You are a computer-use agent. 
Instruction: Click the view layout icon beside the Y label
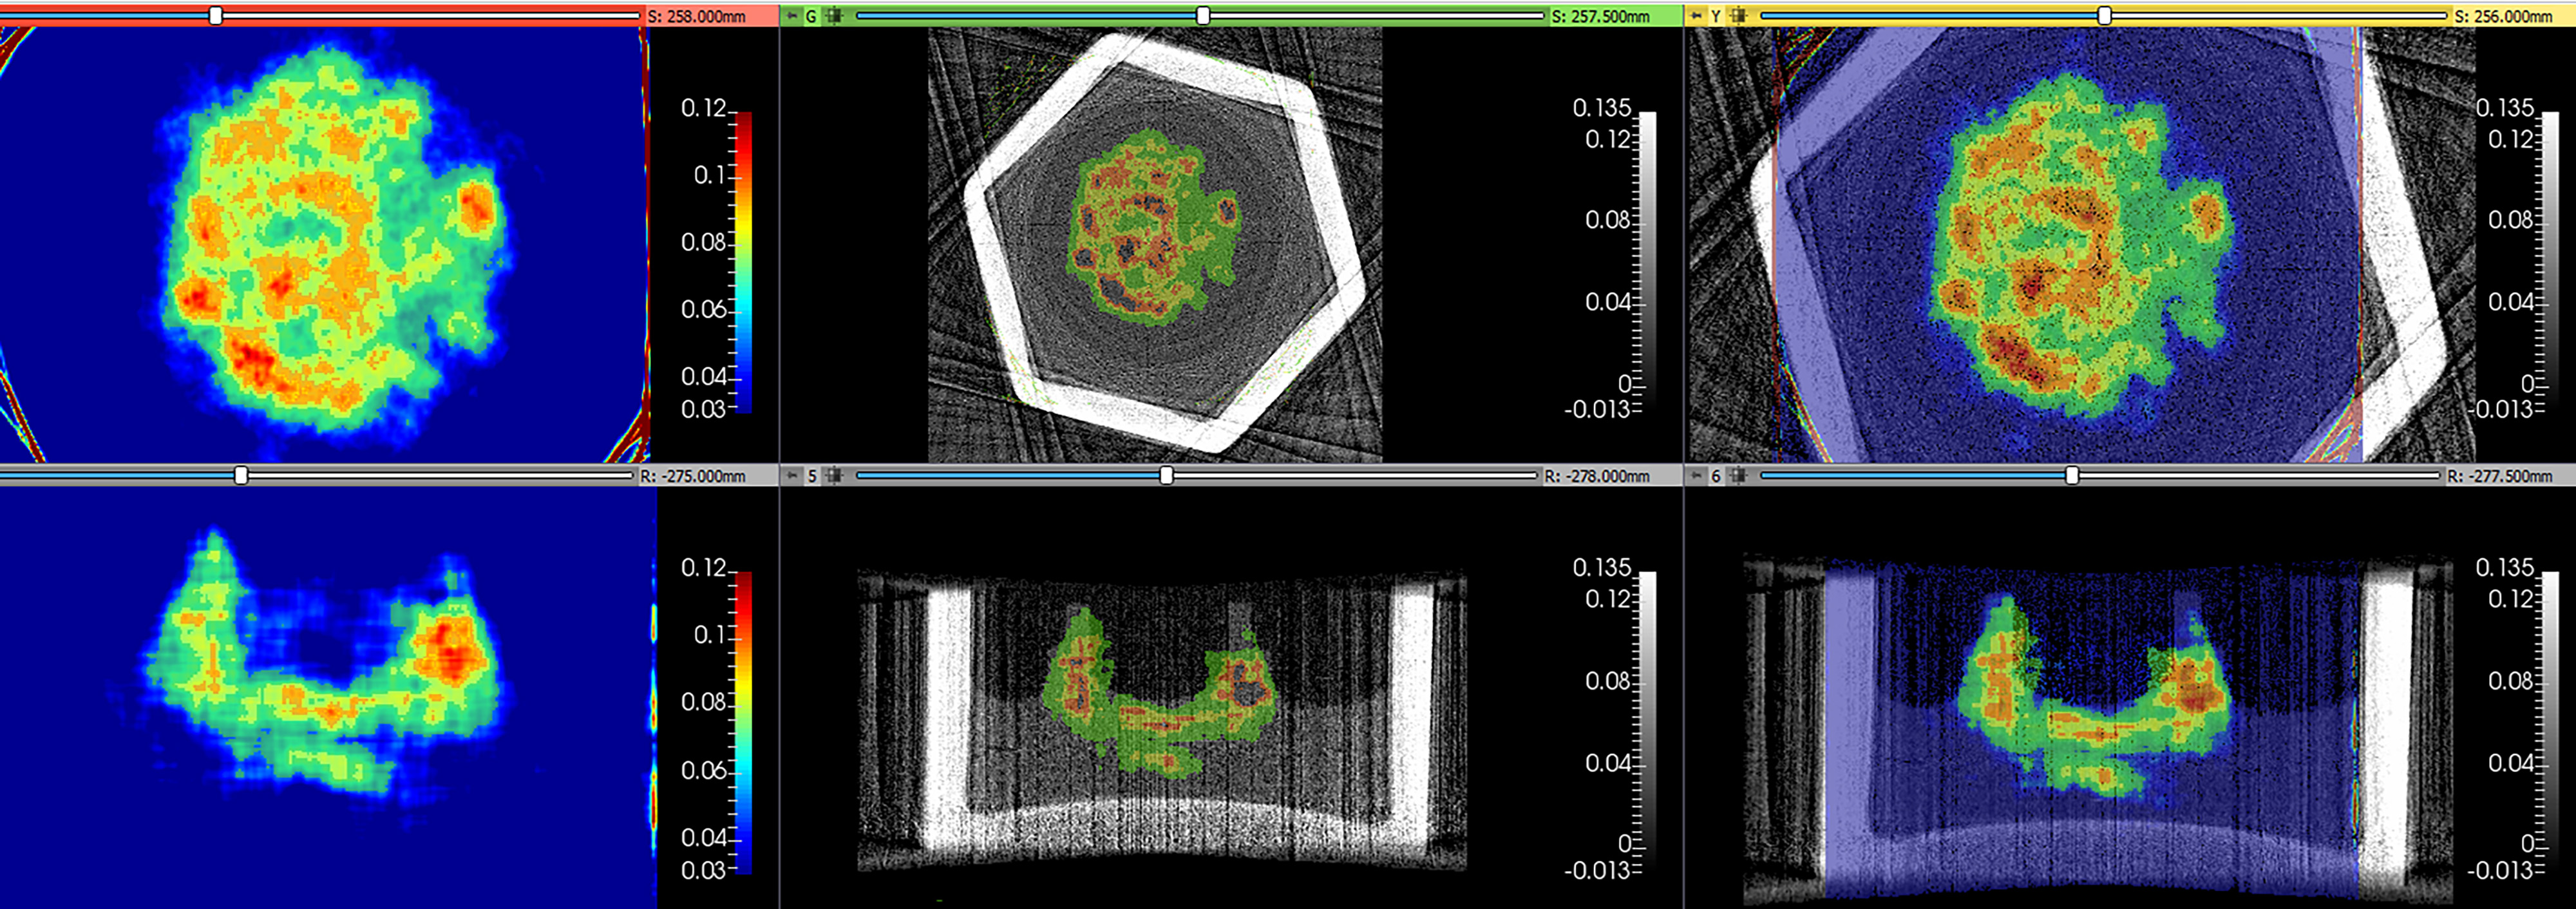(x=1738, y=16)
